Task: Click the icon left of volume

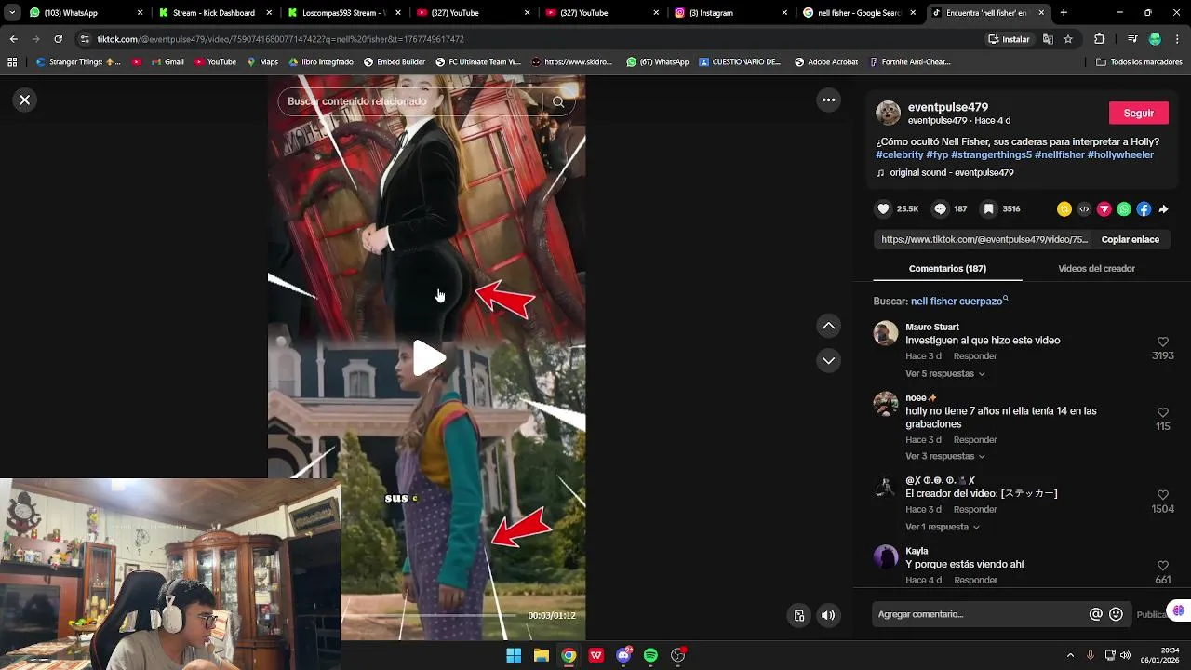Action: [x=798, y=615]
